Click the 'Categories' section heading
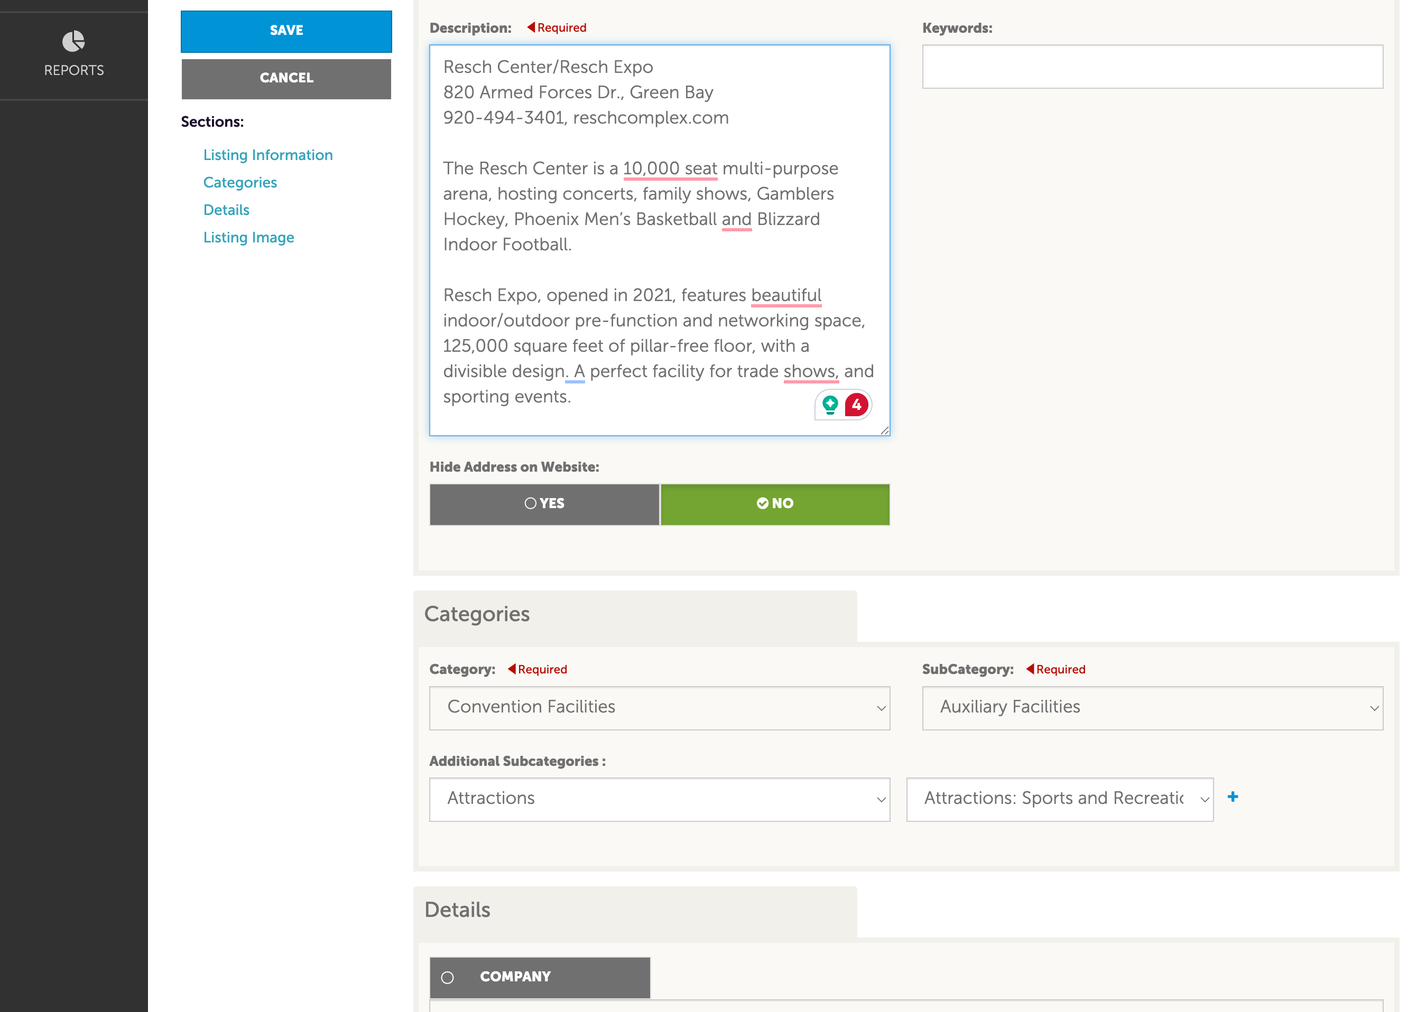The image size is (1426, 1012). 477,614
